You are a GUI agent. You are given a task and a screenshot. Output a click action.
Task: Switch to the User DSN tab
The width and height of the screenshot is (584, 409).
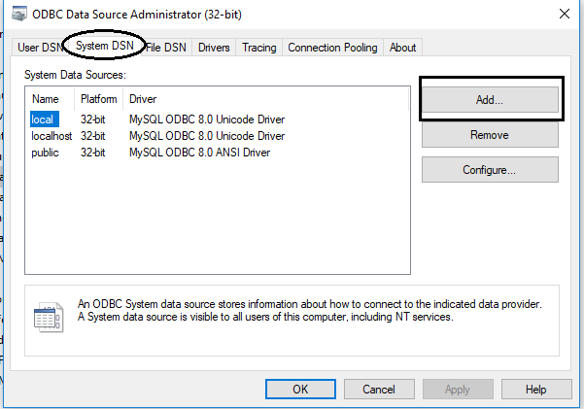pyautogui.click(x=39, y=48)
